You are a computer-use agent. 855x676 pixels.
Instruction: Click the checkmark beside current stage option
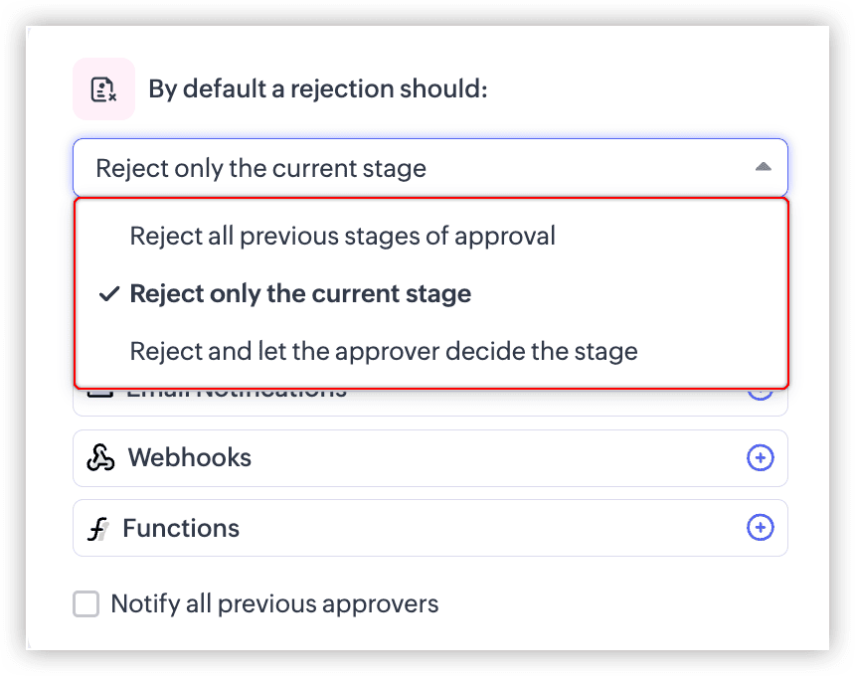(109, 294)
